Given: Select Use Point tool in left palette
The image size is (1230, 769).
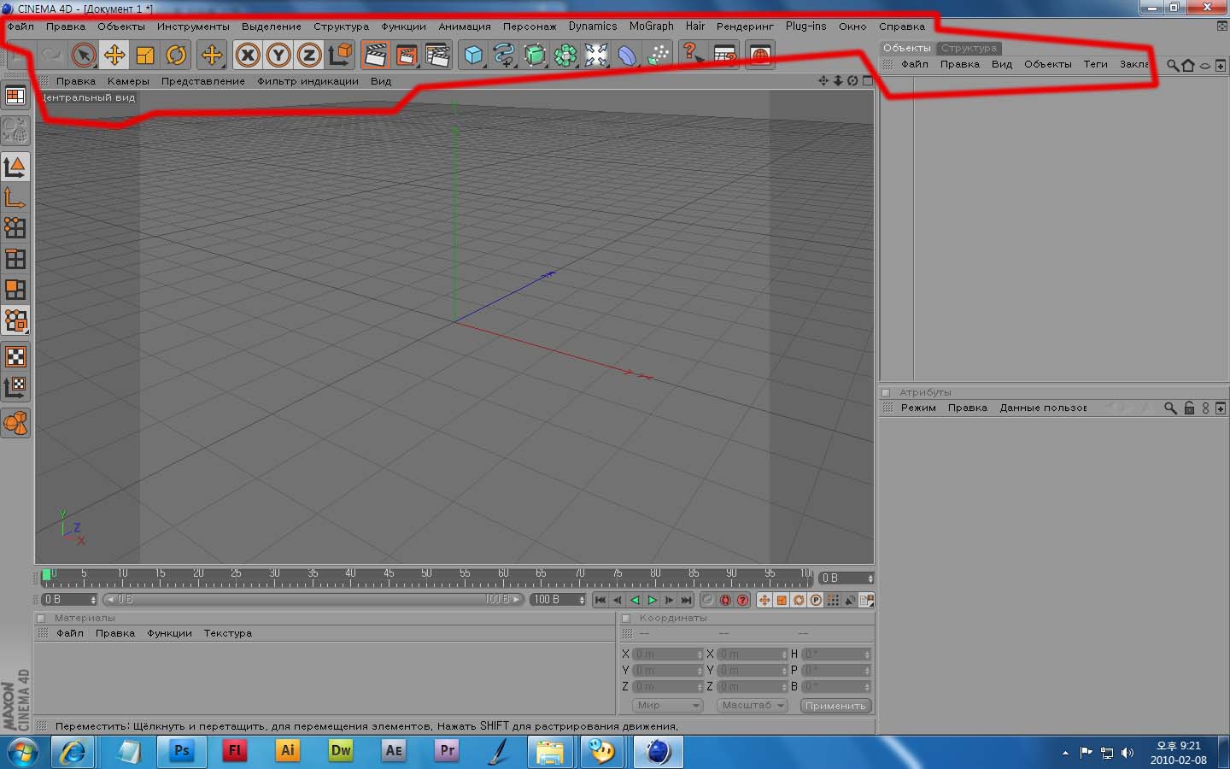Looking at the screenshot, I should tap(15, 228).
